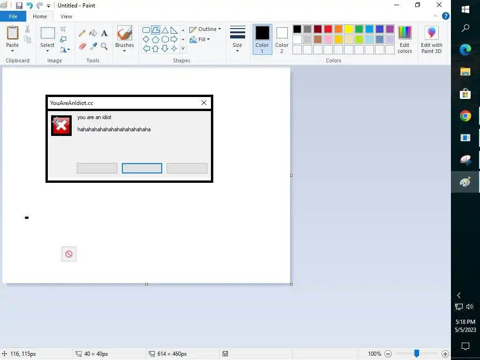
Task: Adjust the zoom slider handle
Action: tap(416, 353)
